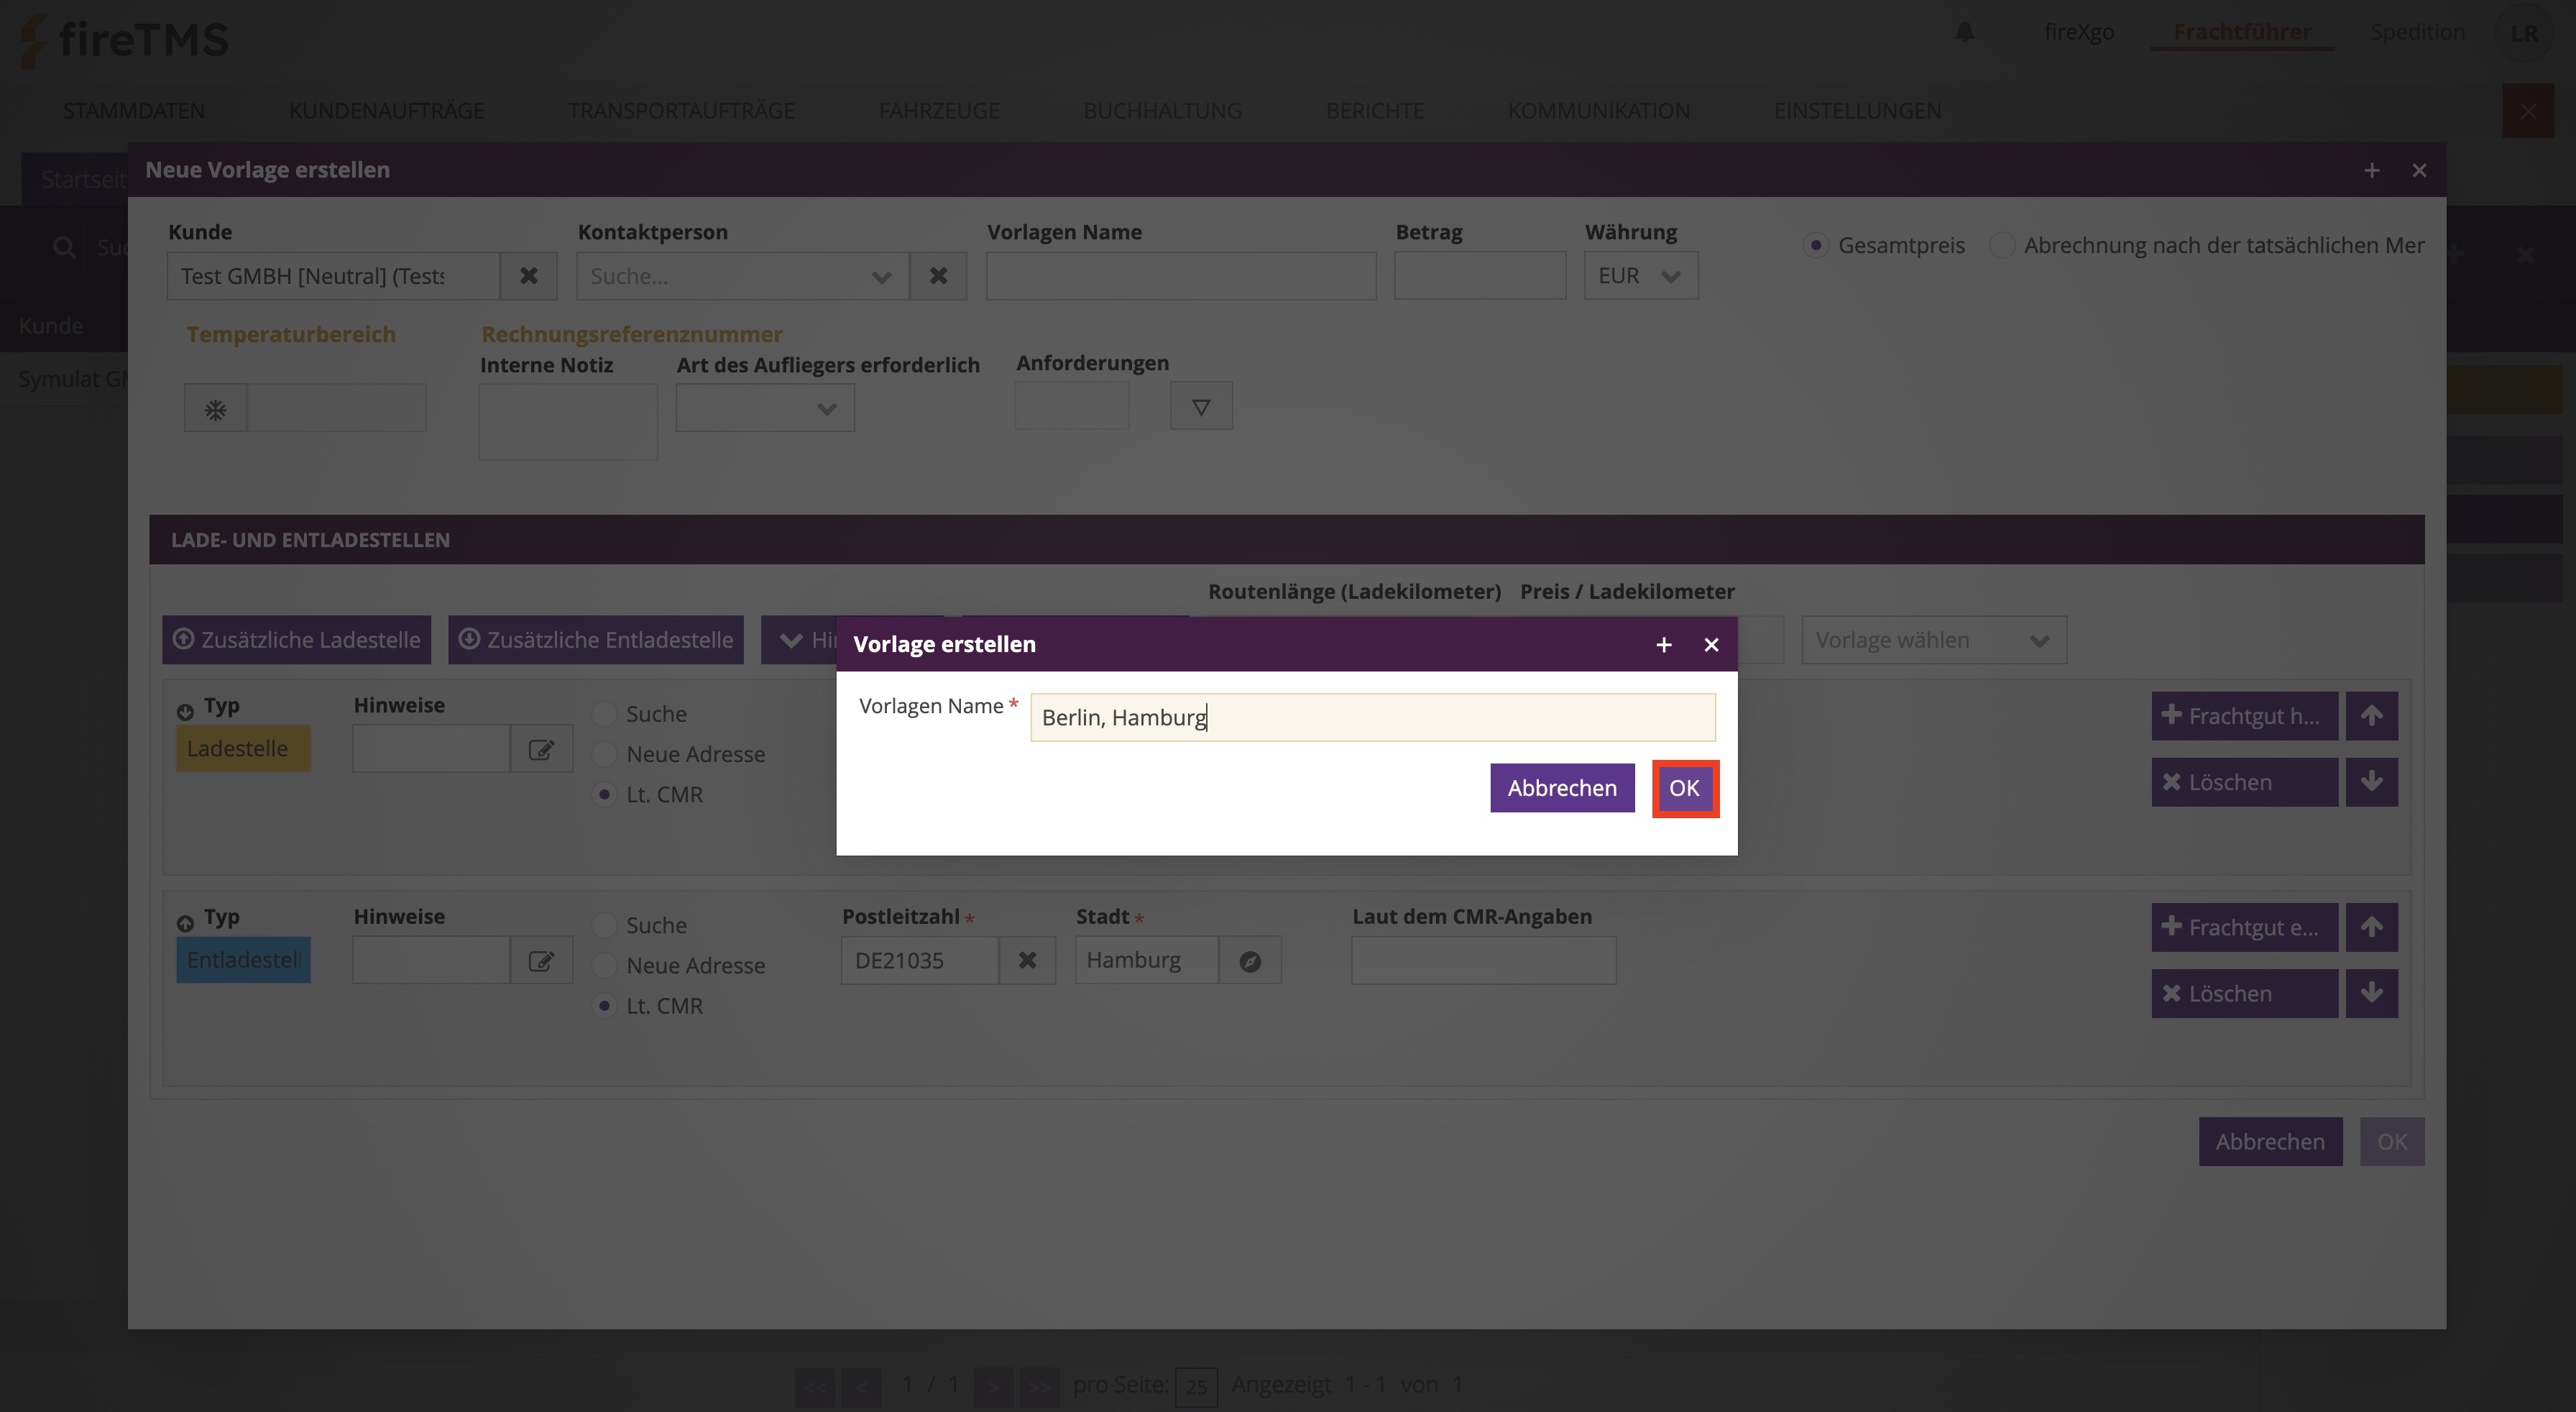
Task: Select Lt. CMR radio in Entladestelle row
Action: click(604, 1006)
